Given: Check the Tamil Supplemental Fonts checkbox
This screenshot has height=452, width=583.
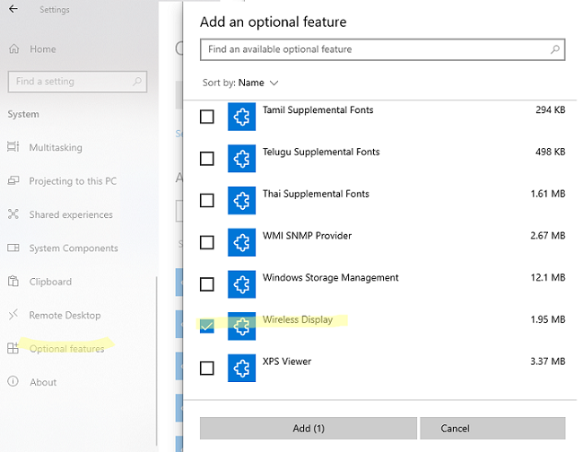Looking at the screenshot, I should [x=206, y=117].
